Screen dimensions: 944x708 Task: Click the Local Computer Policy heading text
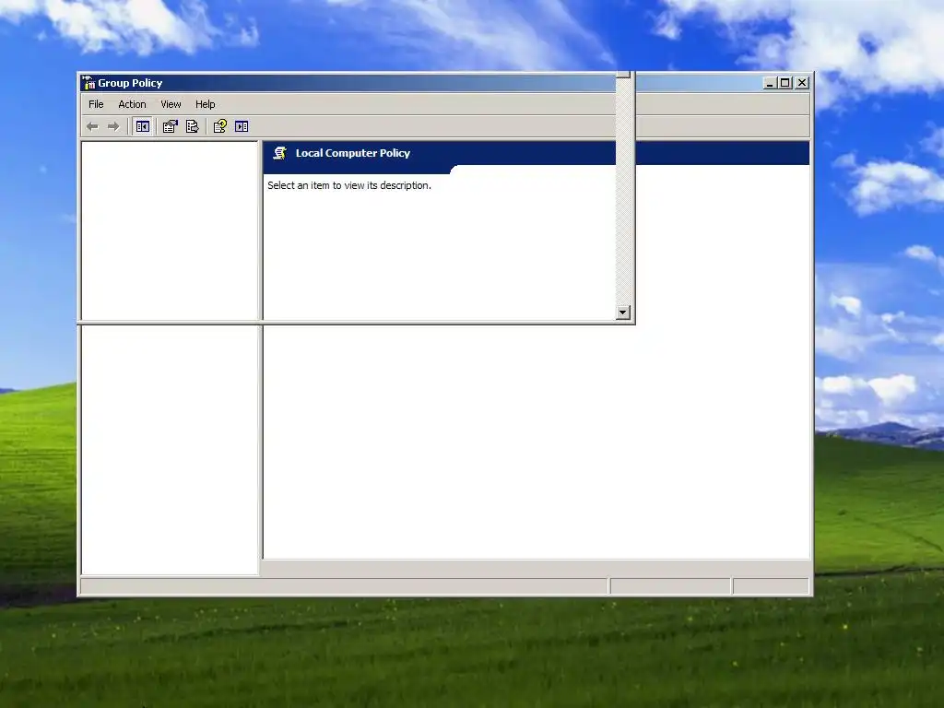tap(353, 153)
